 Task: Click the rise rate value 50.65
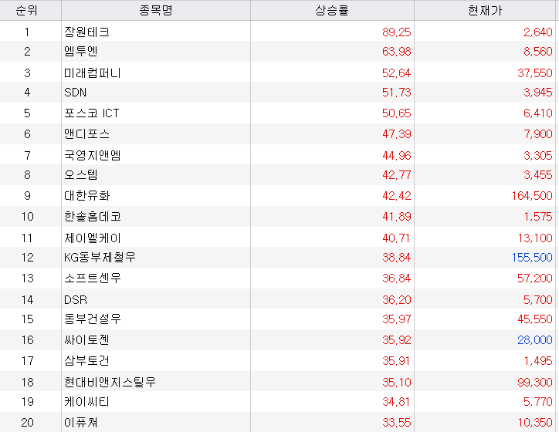click(x=396, y=113)
